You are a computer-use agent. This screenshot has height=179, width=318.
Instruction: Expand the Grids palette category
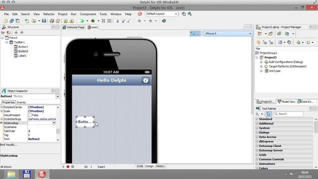257,155
